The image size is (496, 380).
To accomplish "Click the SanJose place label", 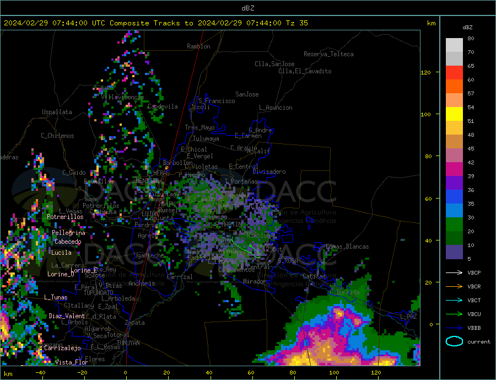I will 247,94.
